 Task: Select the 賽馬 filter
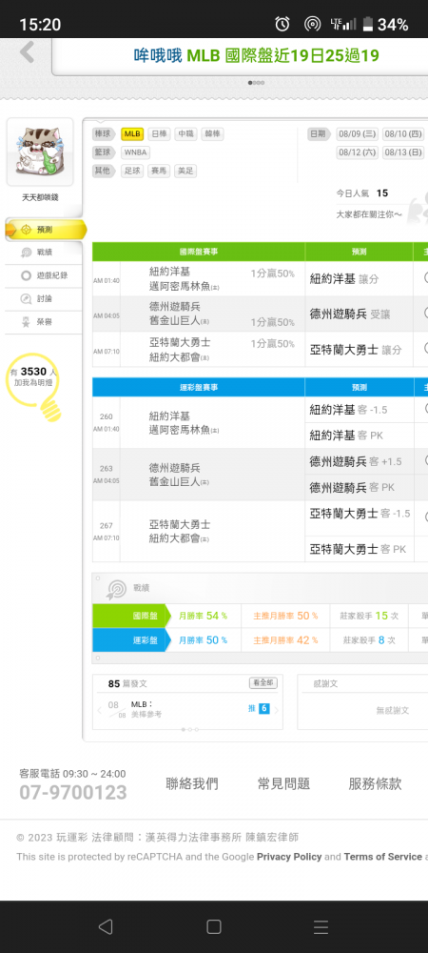159,171
